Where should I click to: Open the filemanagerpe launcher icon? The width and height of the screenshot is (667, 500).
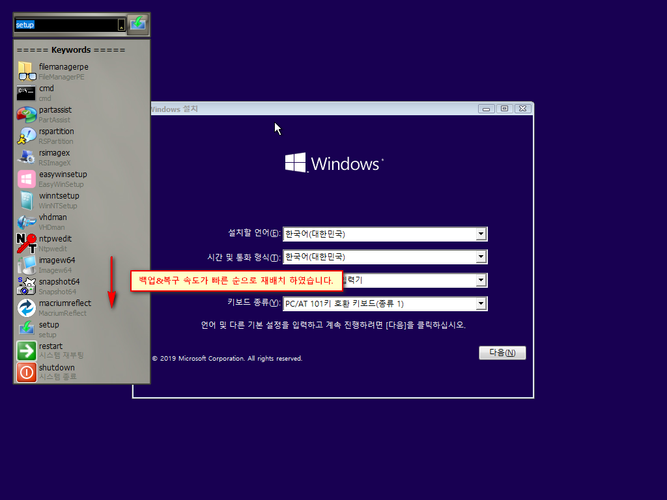click(x=26, y=72)
